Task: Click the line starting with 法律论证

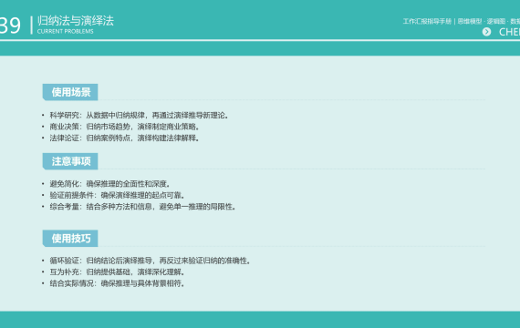Action: tap(125, 138)
